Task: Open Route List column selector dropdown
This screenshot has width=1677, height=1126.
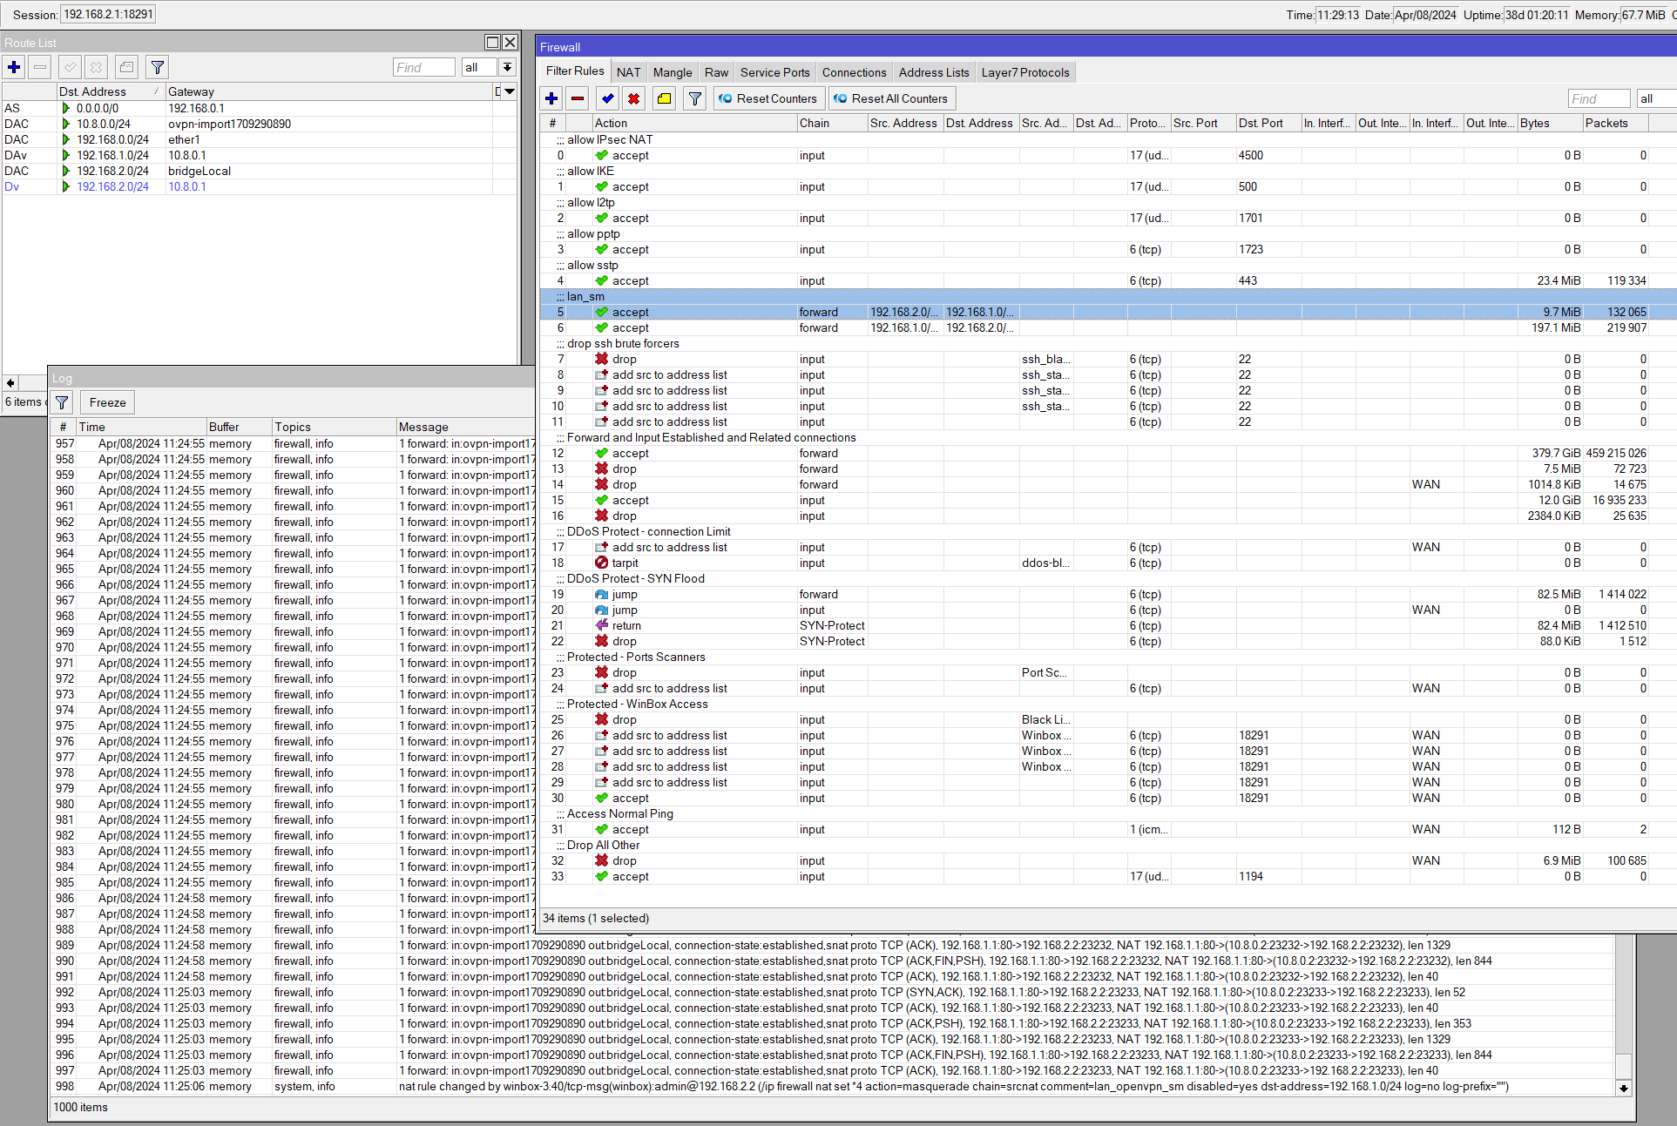Action: [510, 91]
